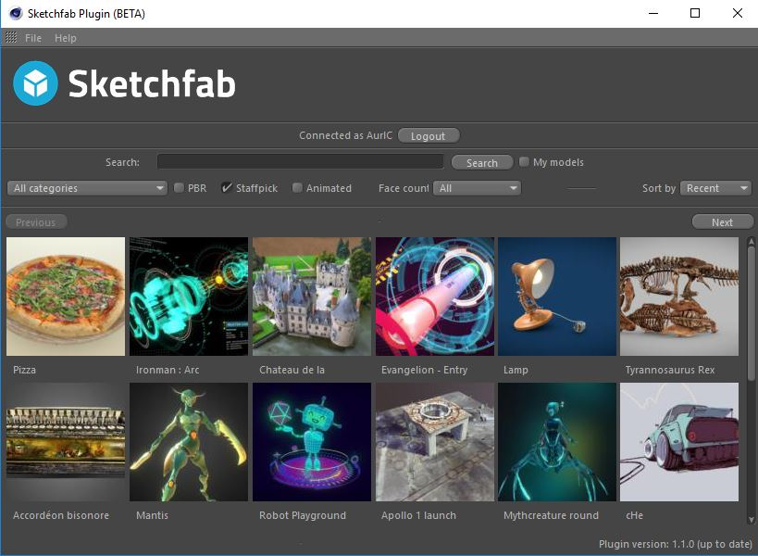Viewport: 758px width, 556px height.
Task: Minimize the Sketchfab Plugin window
Action: [653, 13]
